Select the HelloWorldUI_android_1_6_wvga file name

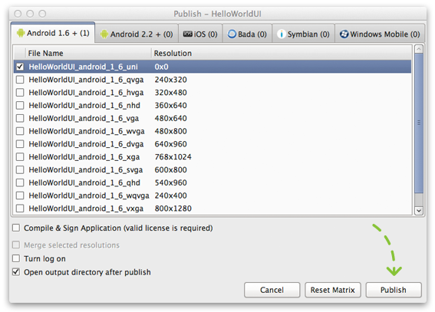tap(87, 131)
